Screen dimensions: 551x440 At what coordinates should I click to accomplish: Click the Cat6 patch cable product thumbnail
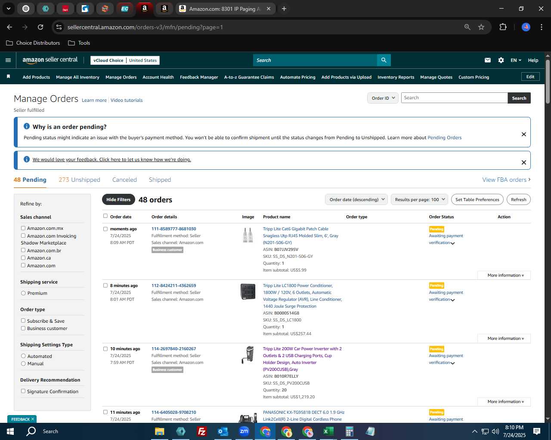pyautogui.click(x=248, y=235)
